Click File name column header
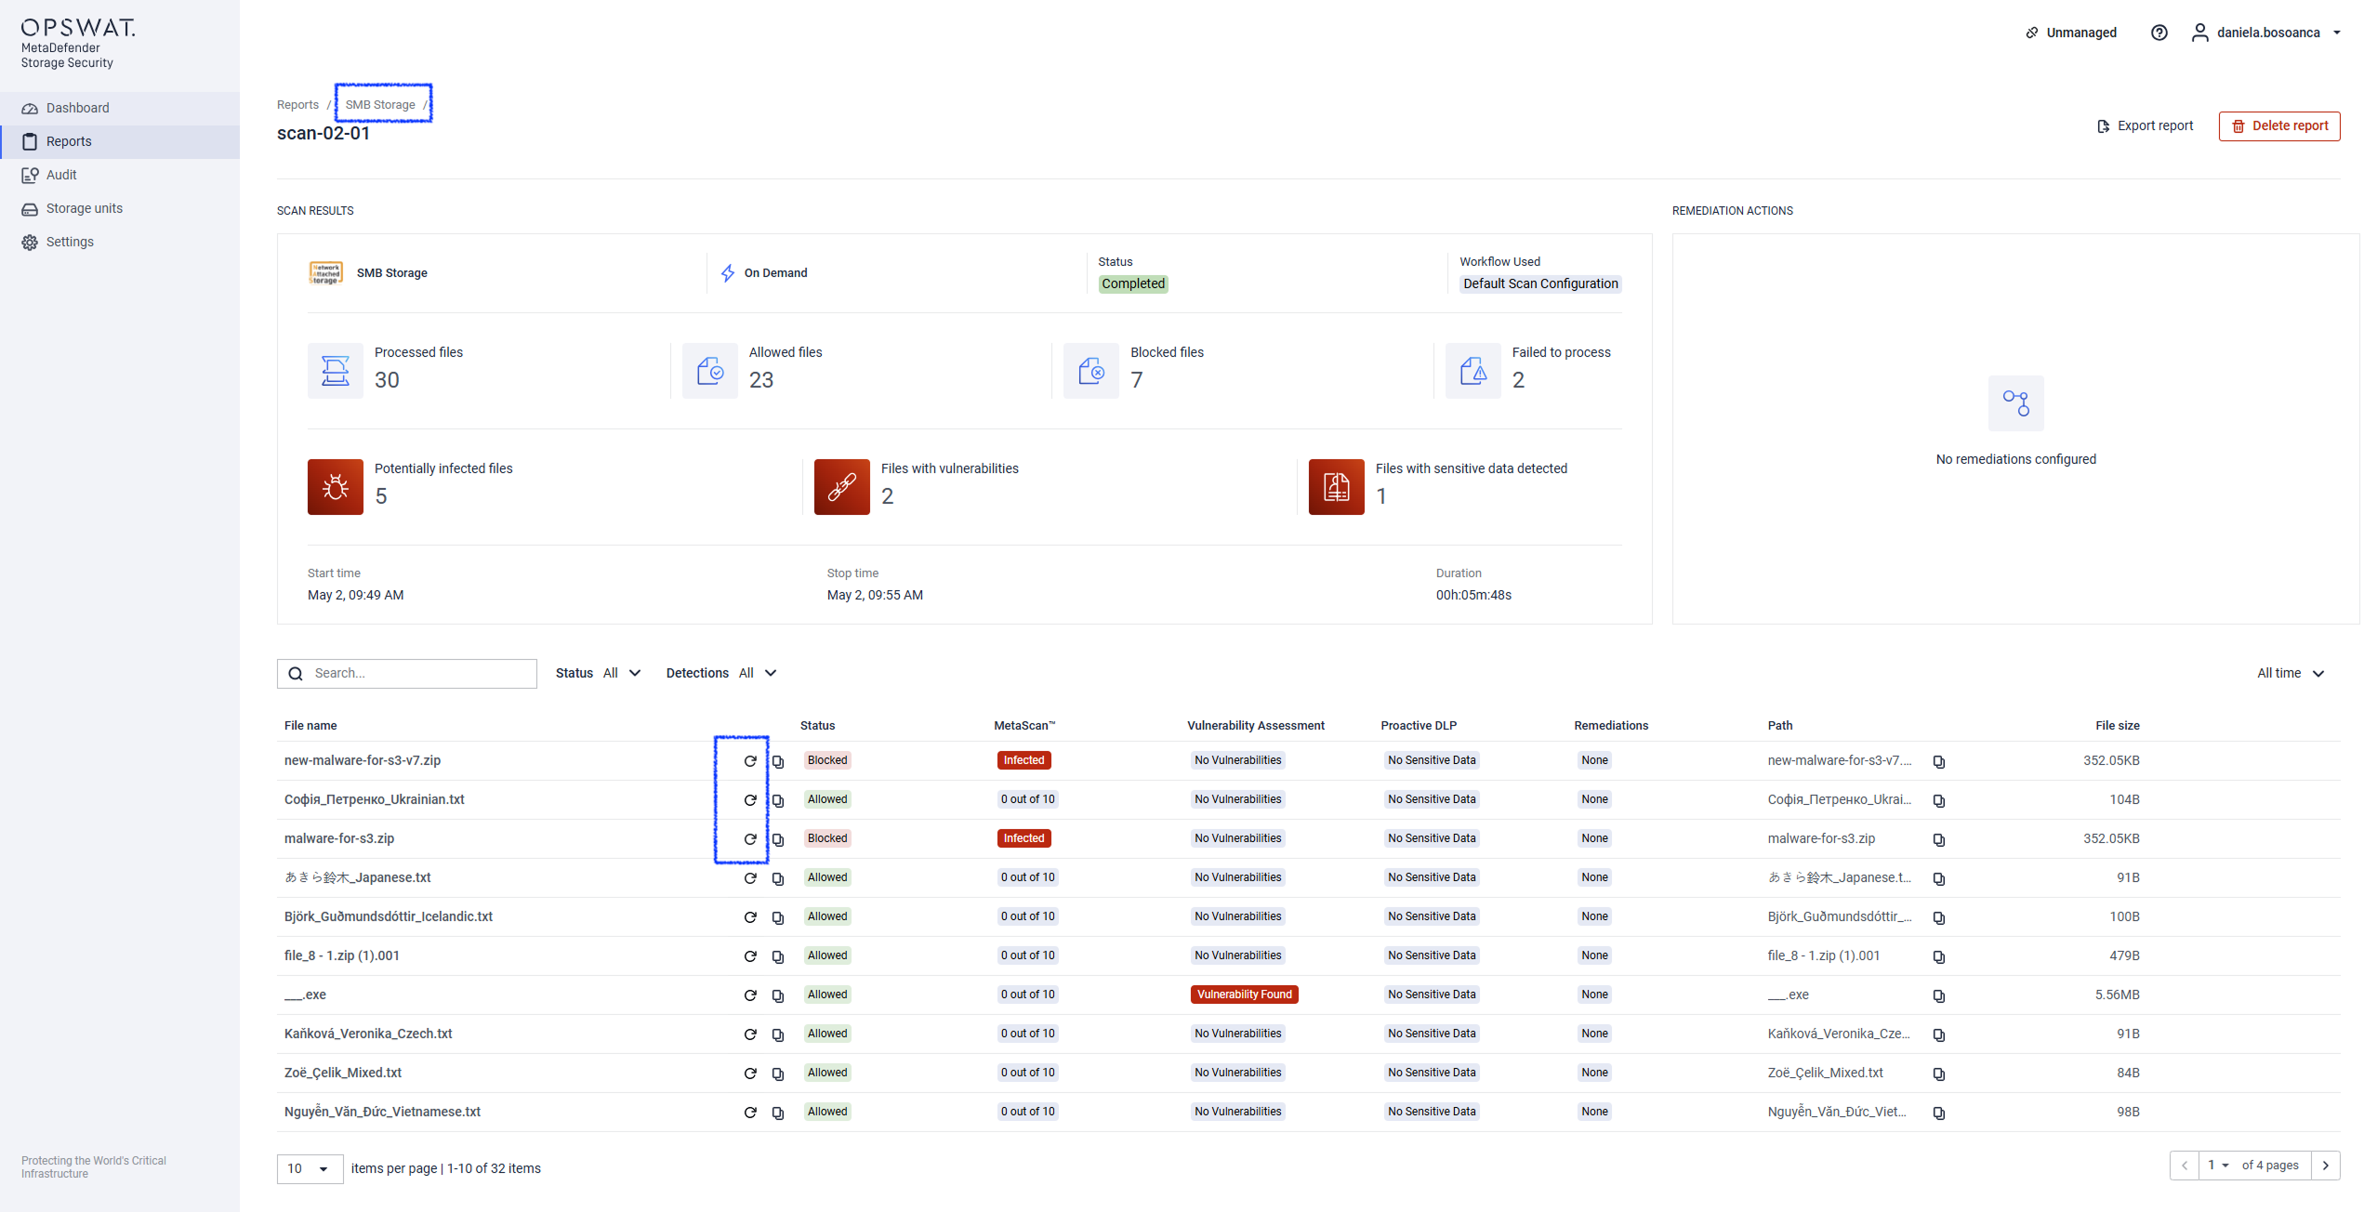The height and width of the screenshot is (1212, 2377). [x=310, y=726]
